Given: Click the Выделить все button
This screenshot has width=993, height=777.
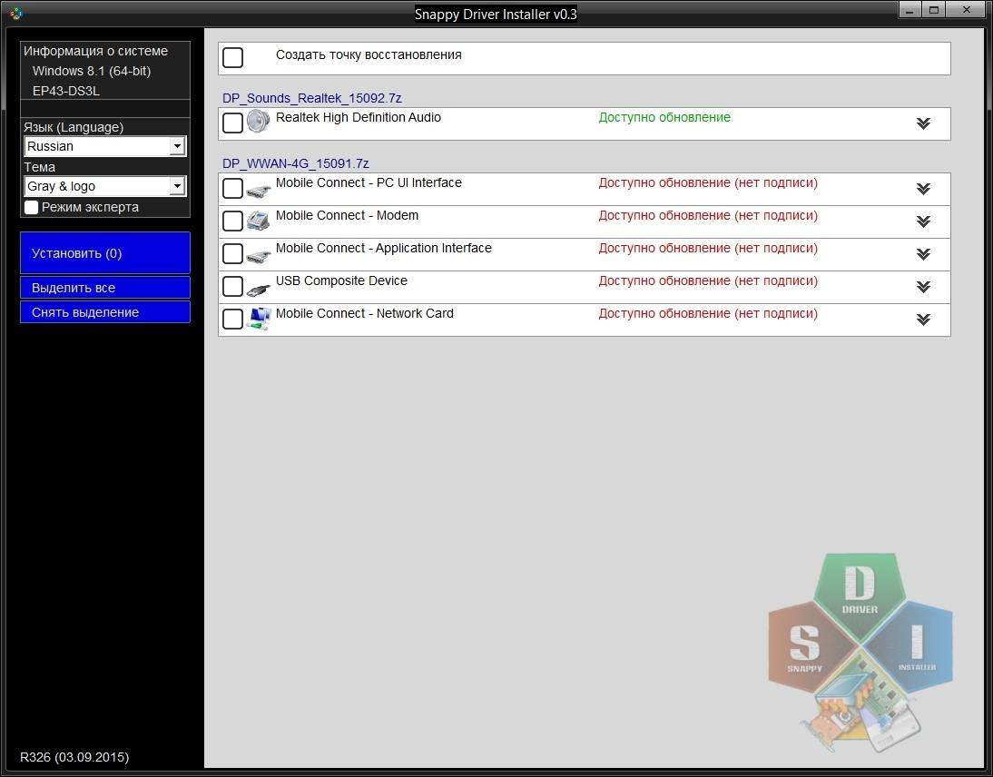Looking at the screenshot, I should coord(105,288).
